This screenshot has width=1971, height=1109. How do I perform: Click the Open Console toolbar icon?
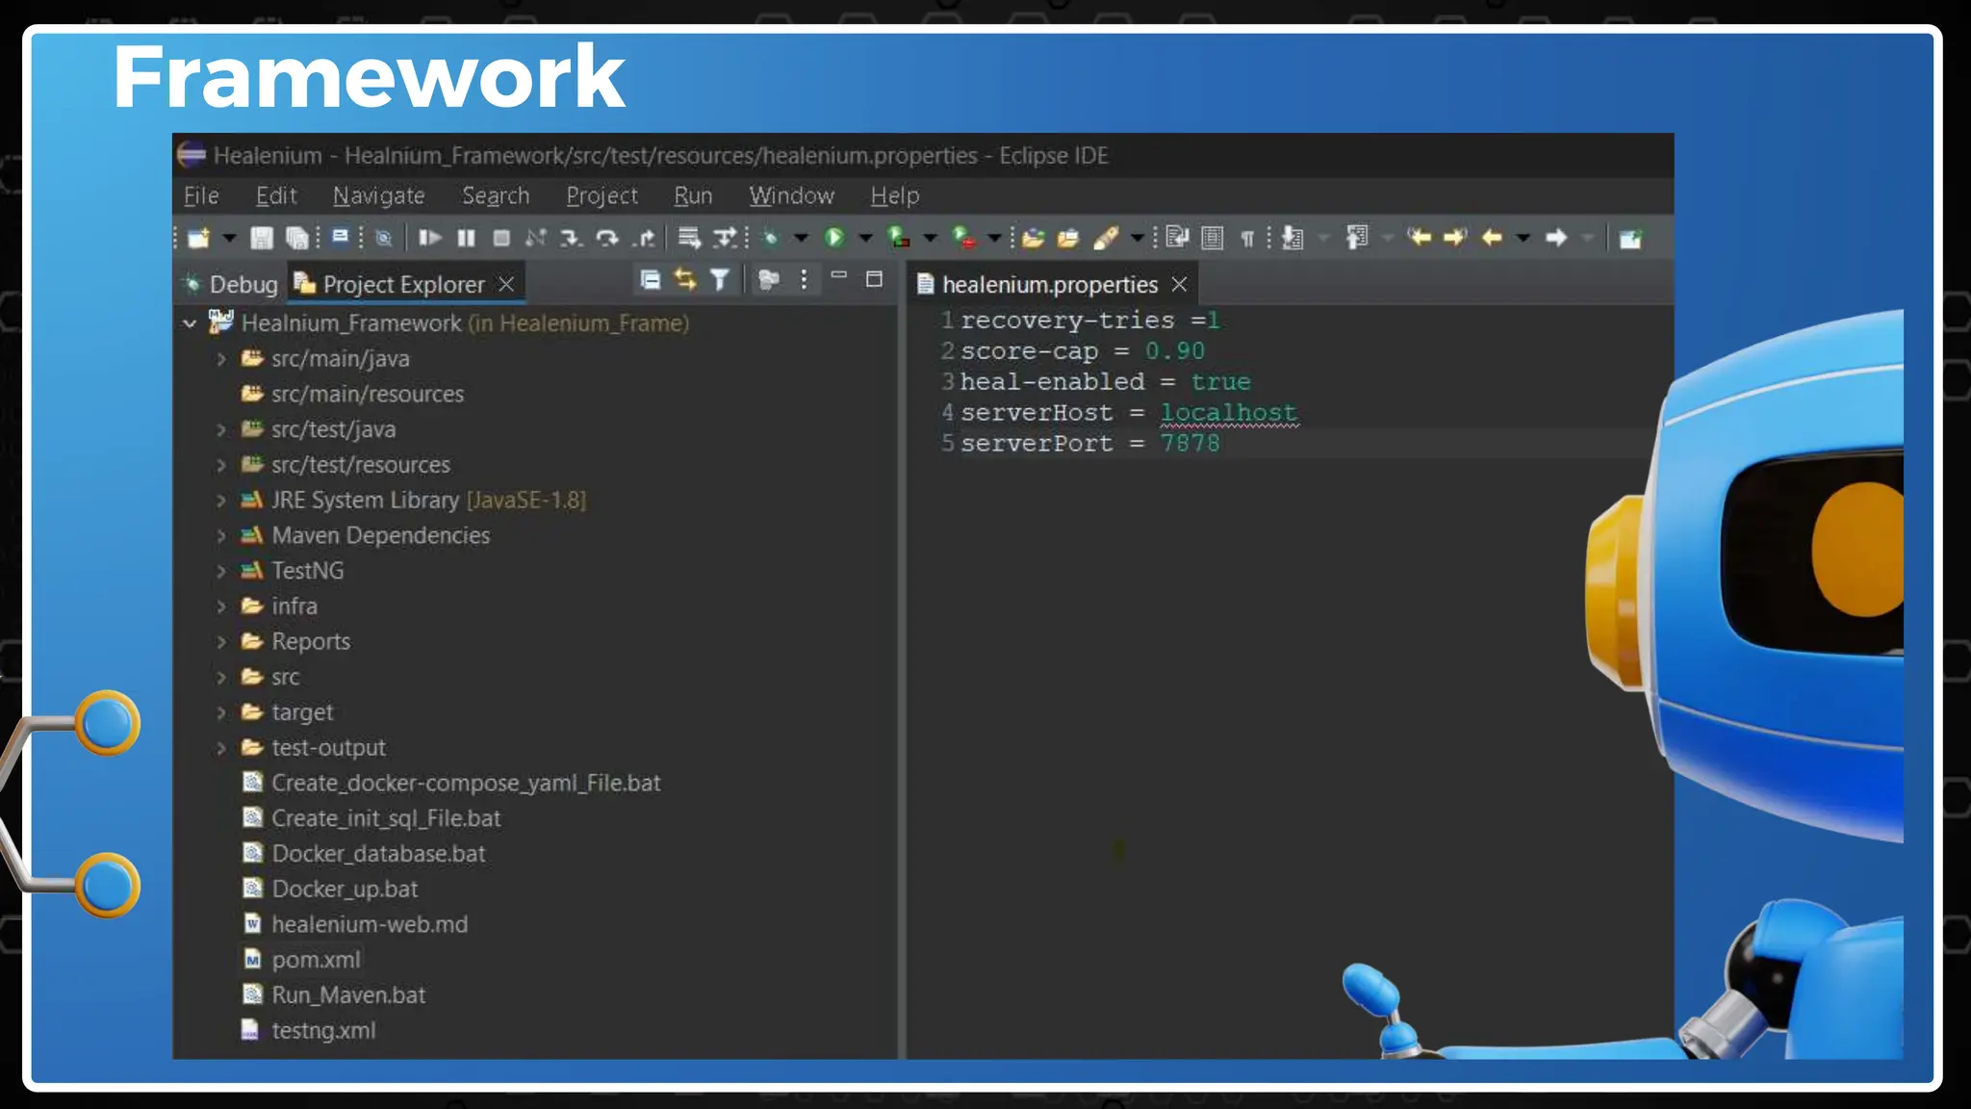(340, 237)
